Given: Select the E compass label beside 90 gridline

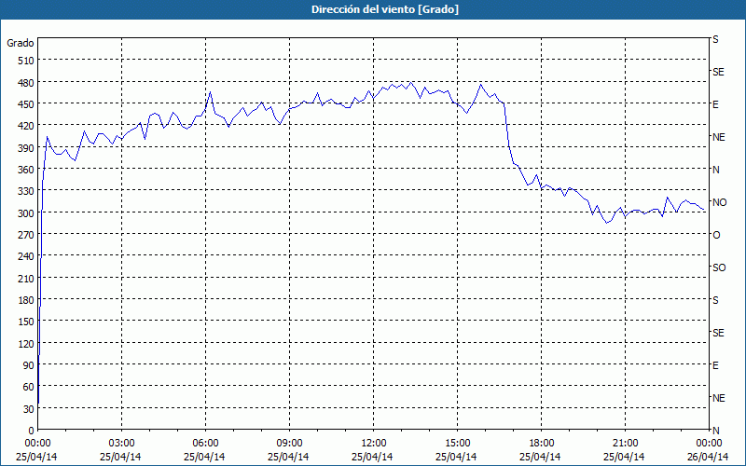Looking at the screenshot, I should (x=715, y=365).
